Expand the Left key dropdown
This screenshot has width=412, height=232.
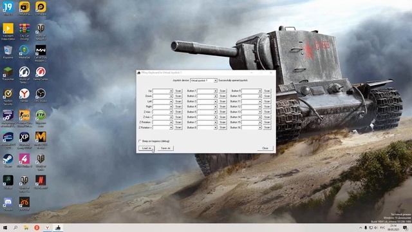[163, 101]
